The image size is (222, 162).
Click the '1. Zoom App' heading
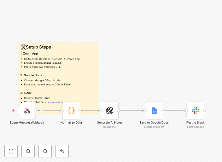click(29, 54)
